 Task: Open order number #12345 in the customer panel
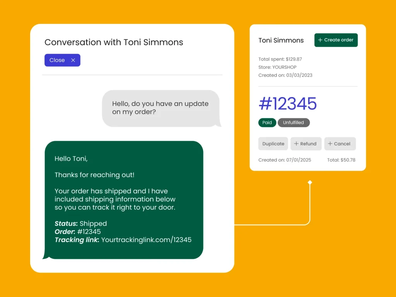coord(287,104)
